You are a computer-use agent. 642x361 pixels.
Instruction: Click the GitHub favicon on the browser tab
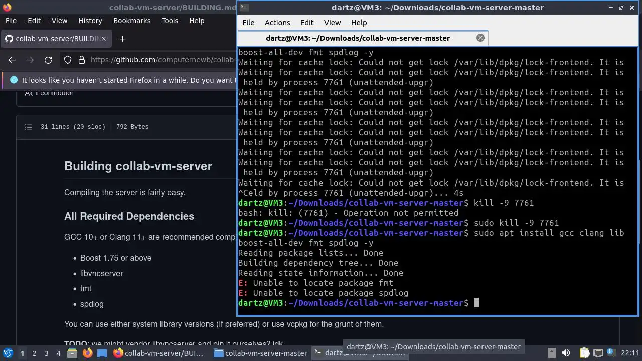coord(9,39)
